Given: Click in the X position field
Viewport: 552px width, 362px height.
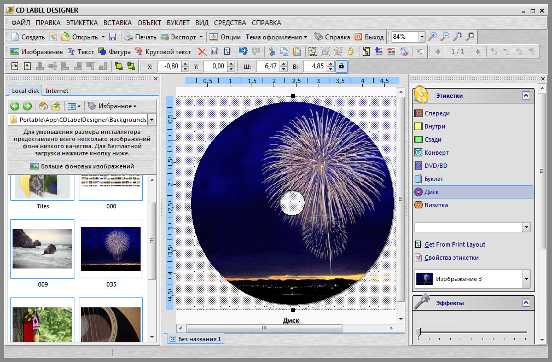Looking at the screenshot, I should (170, 66).
